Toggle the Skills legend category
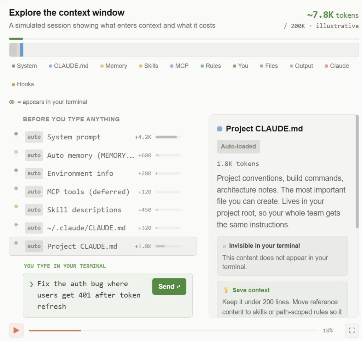The image size is (362, 341). tap(149, 66)
